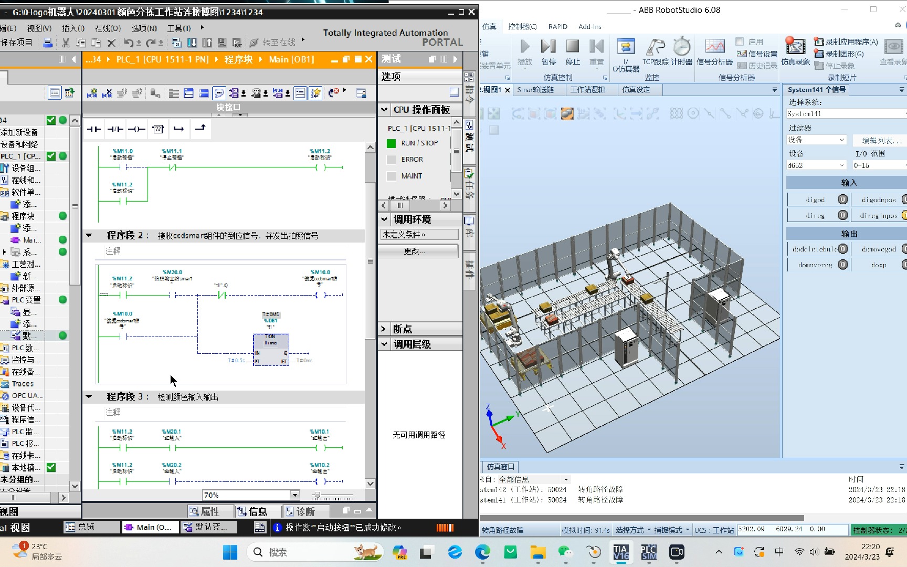The image size is (907, 567).
Task: Click the Play simulation button in RobotStudio
Action: (x=525, y=51)
